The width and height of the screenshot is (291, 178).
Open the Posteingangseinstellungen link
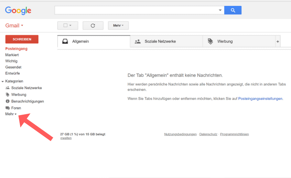[x=260, y=99]
